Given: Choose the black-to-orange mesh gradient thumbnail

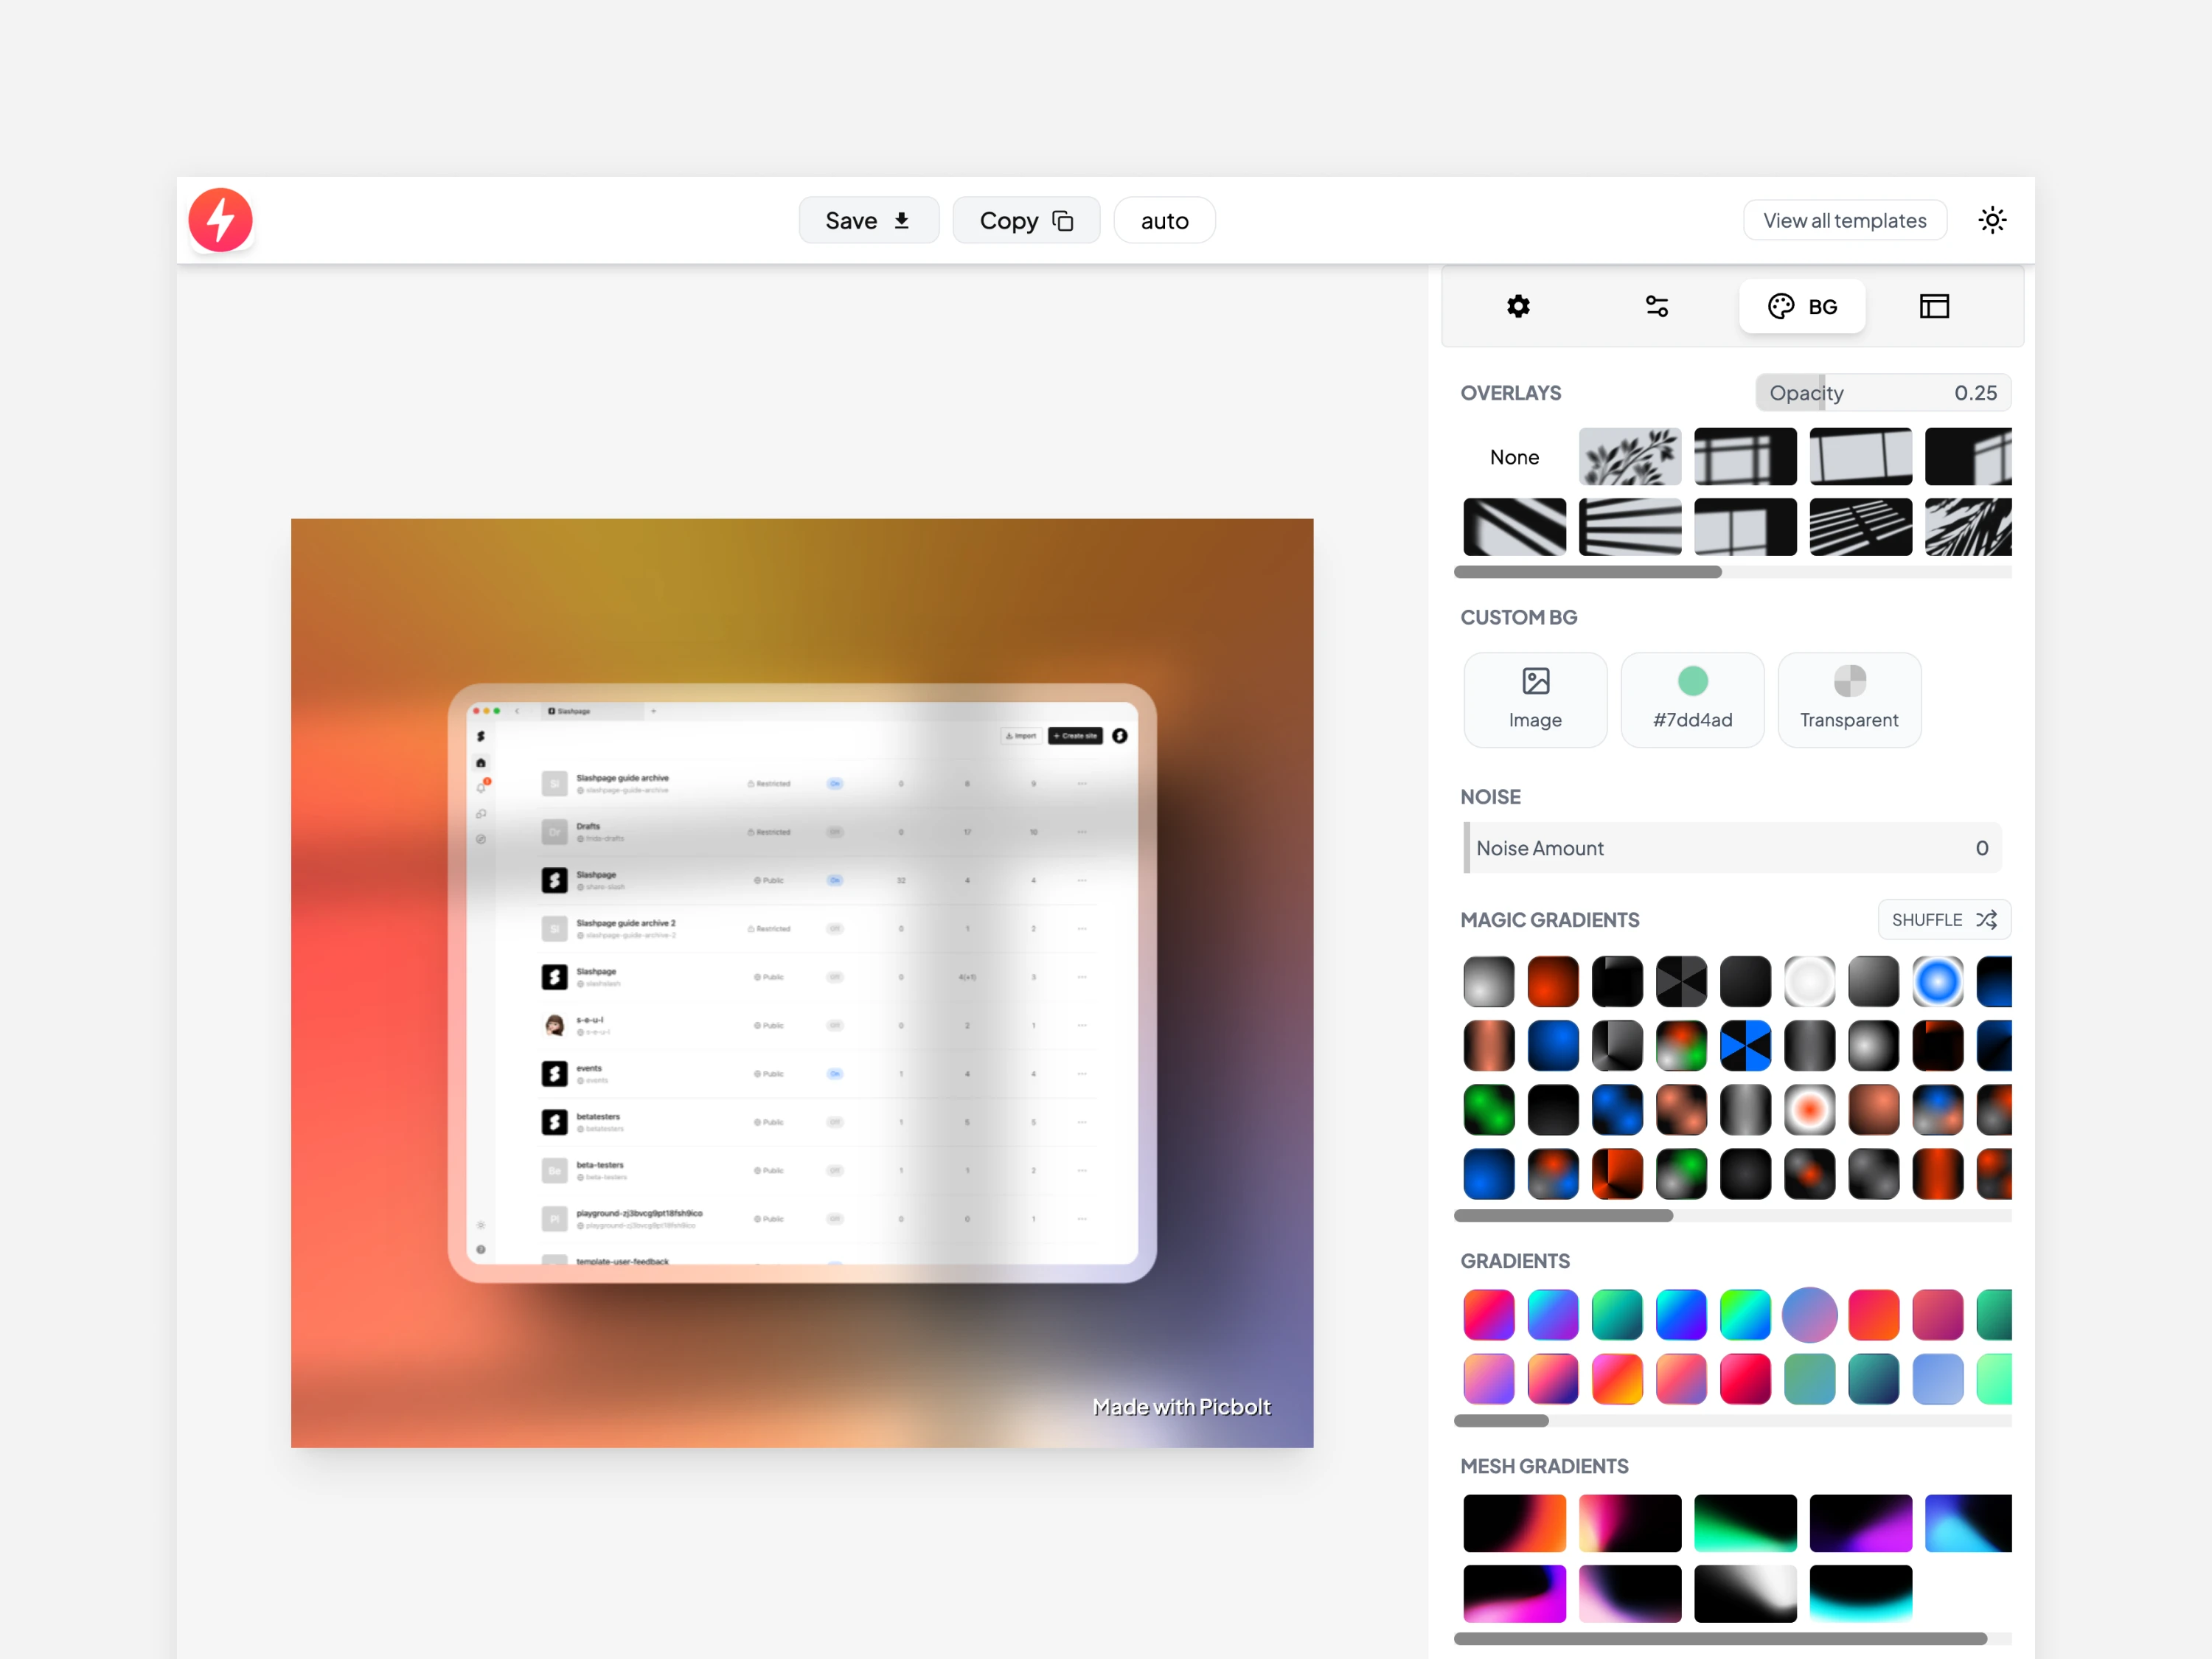Looking at the screenshot, I should [1514, 1523].
